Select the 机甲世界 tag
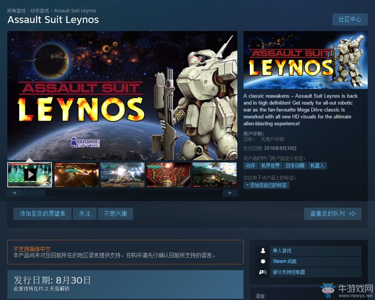This screenshot has height=300, width=375. [270, 166]
